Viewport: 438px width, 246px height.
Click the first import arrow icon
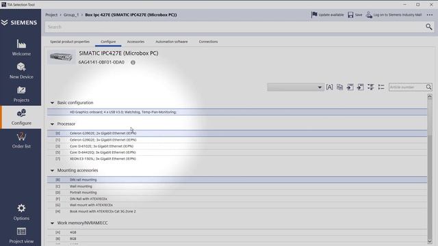coord(350,87)
